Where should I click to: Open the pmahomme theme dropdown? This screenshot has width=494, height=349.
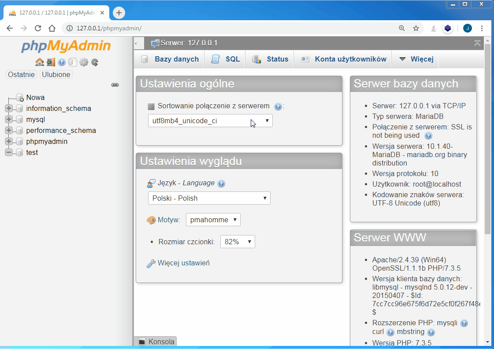(213, 220)
